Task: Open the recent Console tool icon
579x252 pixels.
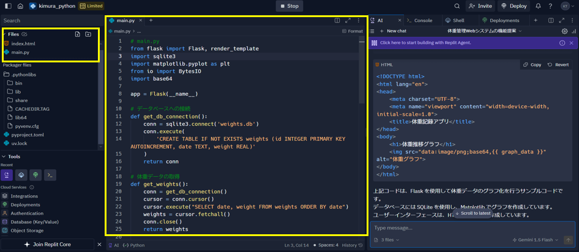Action: click(50, 176)
